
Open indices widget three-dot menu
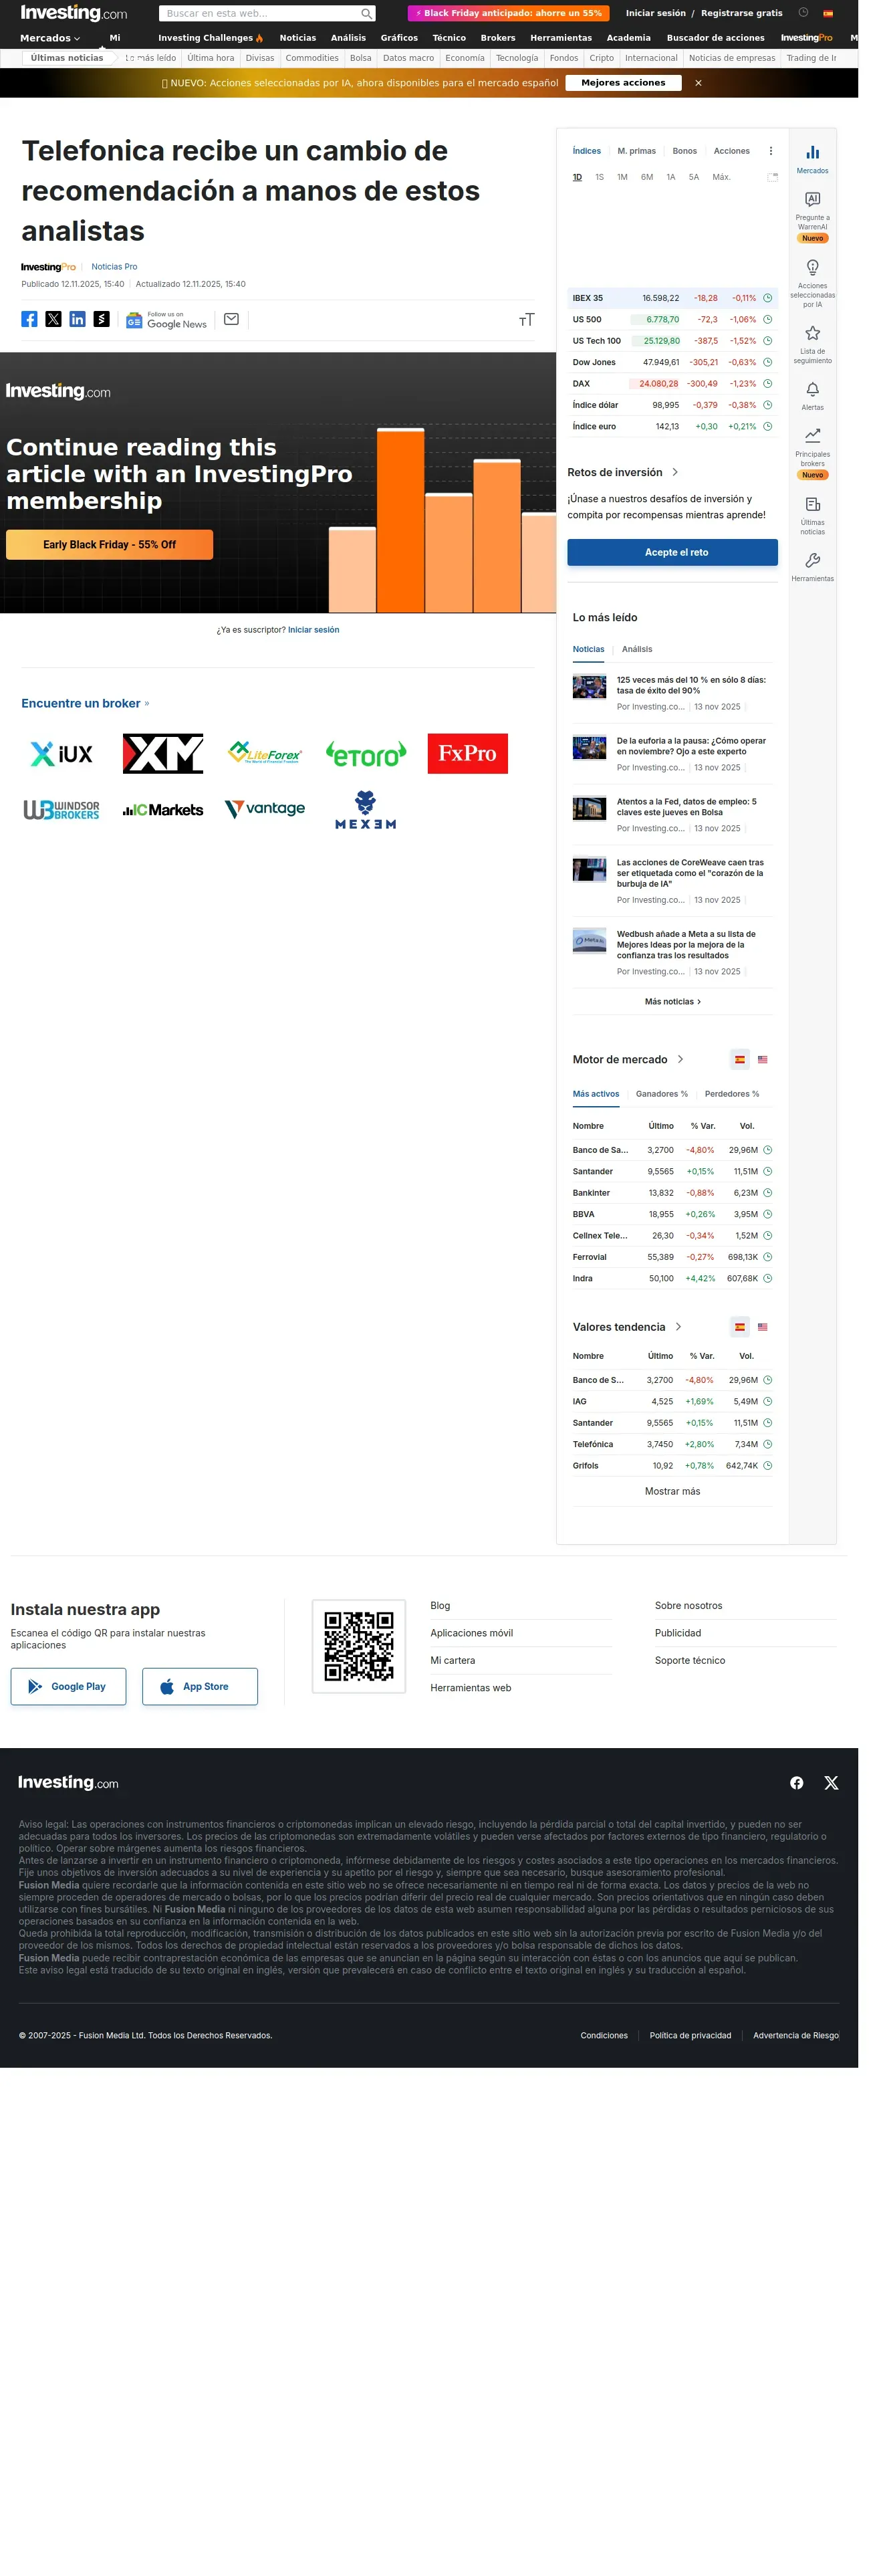[770, 151]
